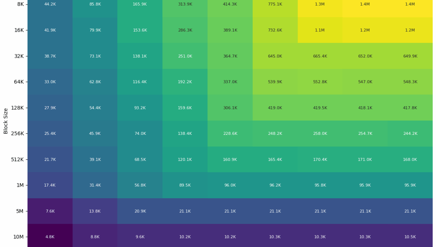Click the 10M y-axis tick label

18,237
